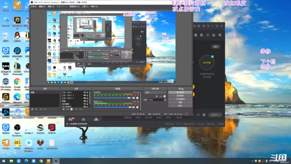Open 设置 from the OBS controls panel
This screenshot has width=291, height=164.
coord(180,102)
